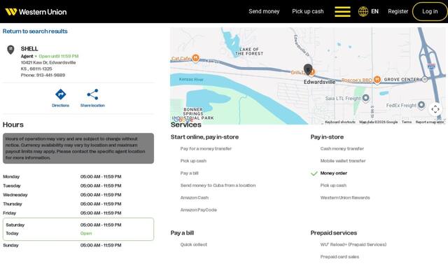Click 'Pay for a money transfer' service
The width and height of the screenshot is (448, 280).
click(206, 148)
